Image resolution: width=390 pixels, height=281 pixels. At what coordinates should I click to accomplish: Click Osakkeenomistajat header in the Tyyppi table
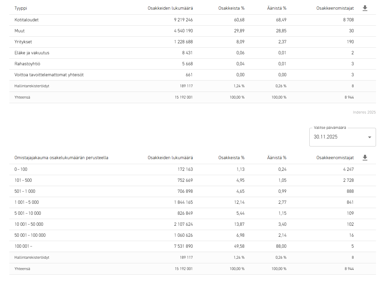[x=335, y=8]
